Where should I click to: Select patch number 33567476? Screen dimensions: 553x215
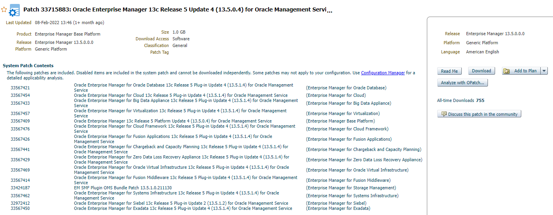(20, 129)
